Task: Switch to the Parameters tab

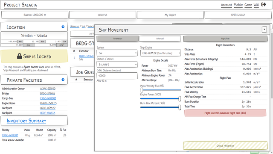Action: (x=118, y=38)
